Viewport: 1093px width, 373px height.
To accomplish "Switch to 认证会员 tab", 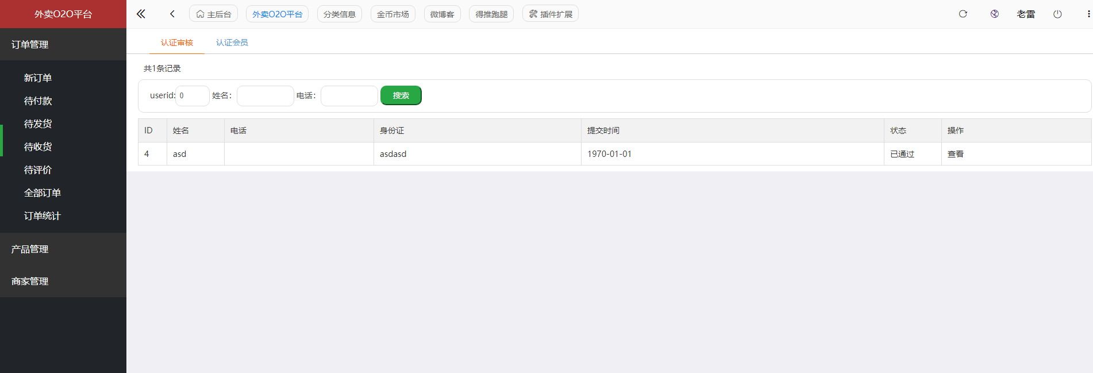I will (x=232, y=43).
